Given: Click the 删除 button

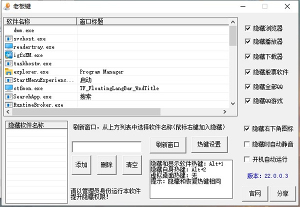Looking at the screenshot, I should (x=106, y=165).
